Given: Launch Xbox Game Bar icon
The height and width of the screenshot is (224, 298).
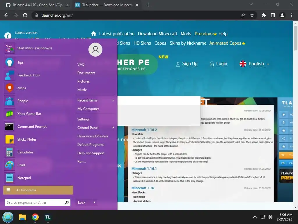Looking at the screenshot, I should coord(10,114).
